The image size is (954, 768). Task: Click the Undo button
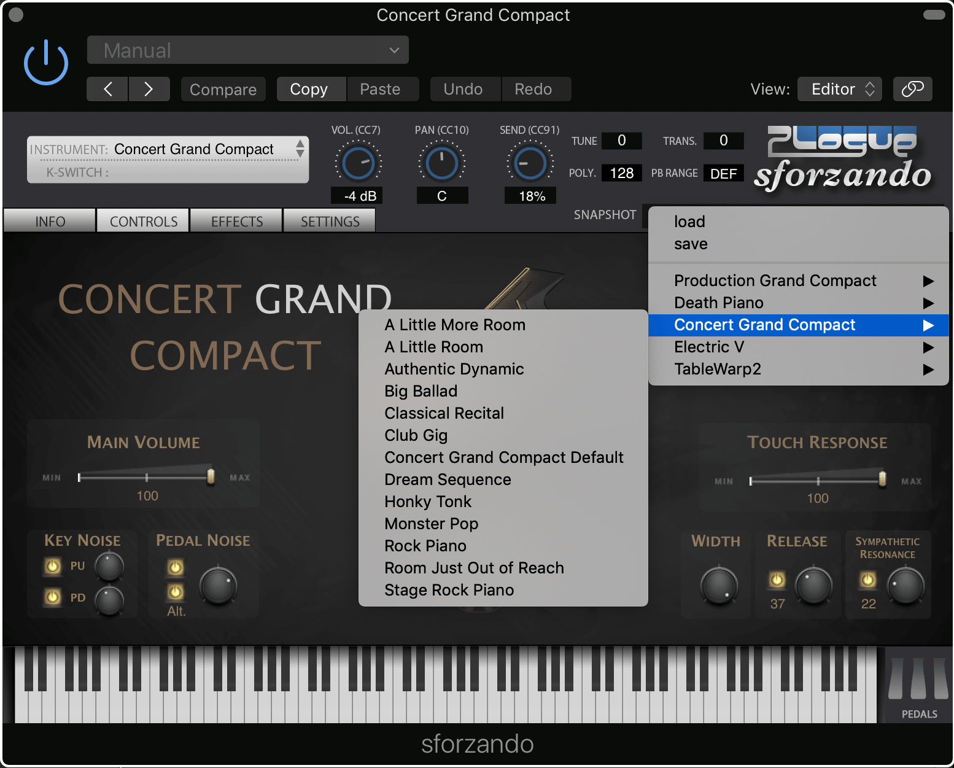(x=465, y=89)
